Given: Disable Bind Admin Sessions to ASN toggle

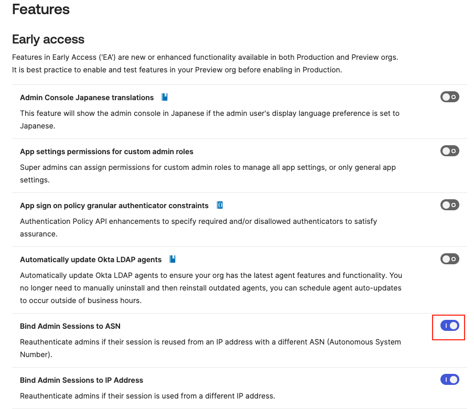Looking at the screenshot, I should tap(450, 326).
